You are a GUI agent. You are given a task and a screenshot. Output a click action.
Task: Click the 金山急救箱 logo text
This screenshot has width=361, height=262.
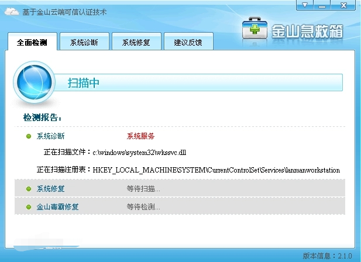(307, 31)
